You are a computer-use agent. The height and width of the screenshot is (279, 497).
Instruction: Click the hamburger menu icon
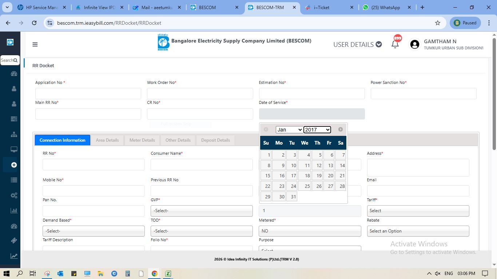[35, 44]
